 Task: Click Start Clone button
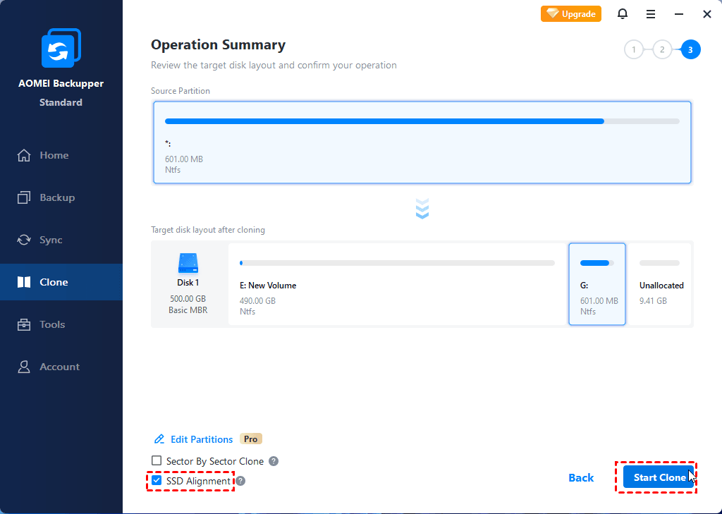(659, 477)
